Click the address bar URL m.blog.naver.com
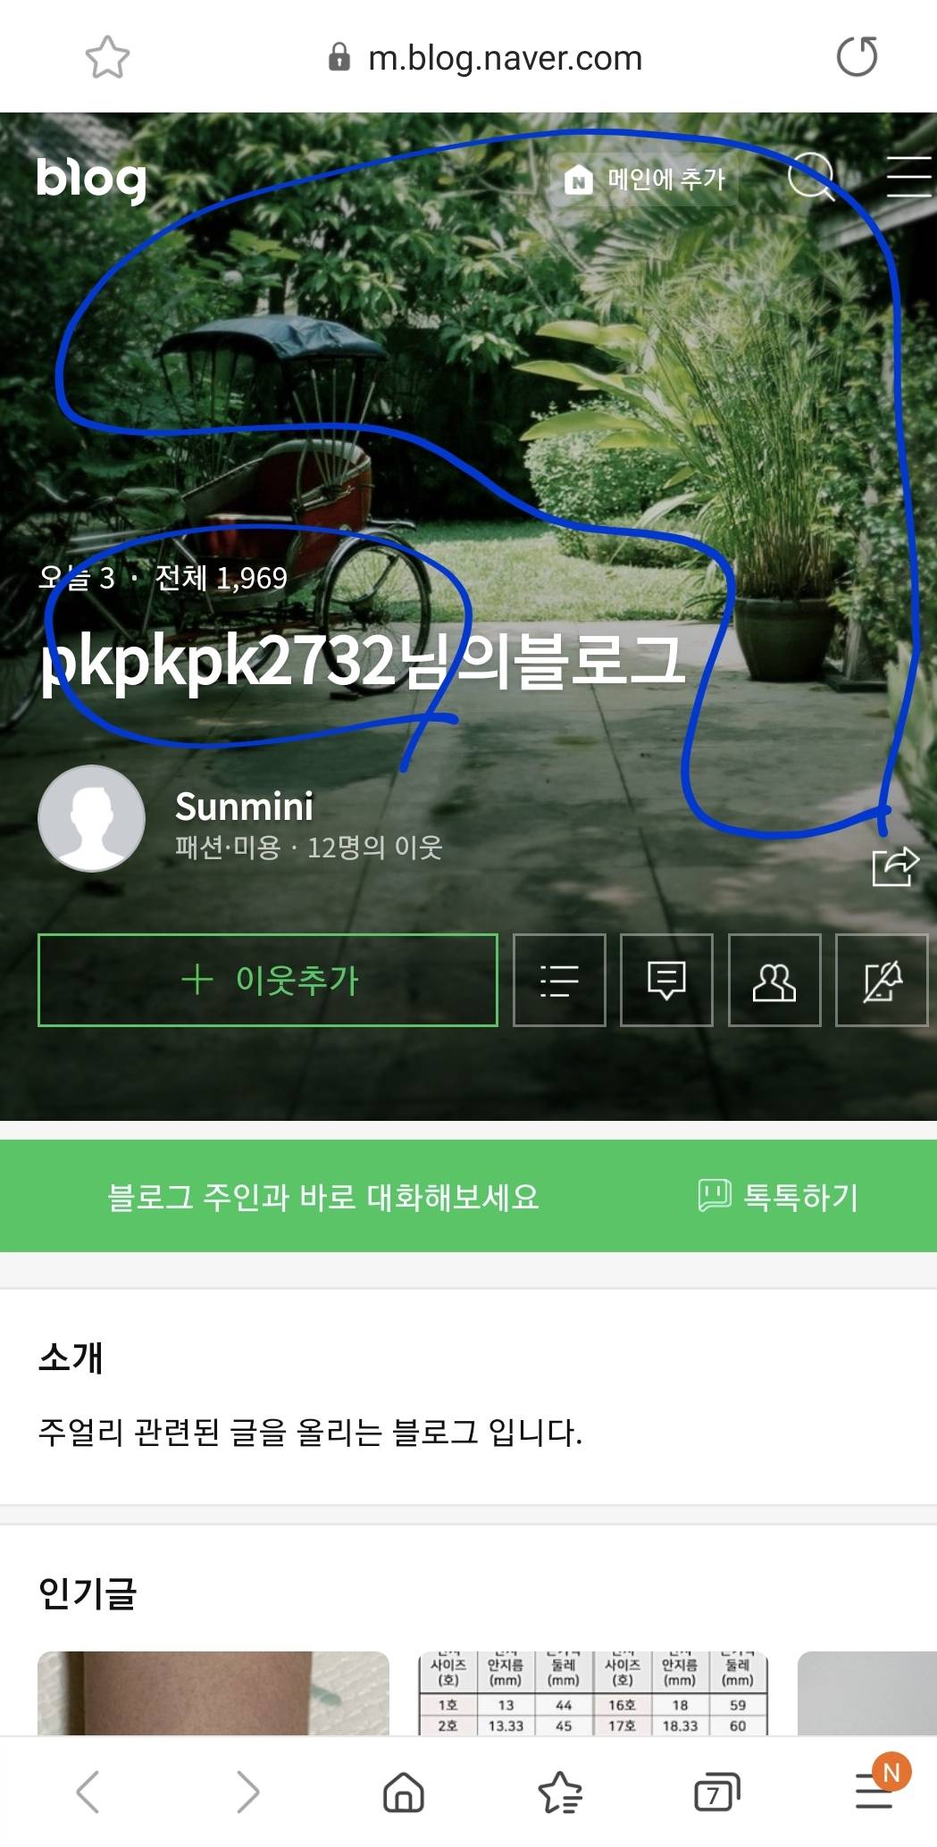Screen dimensions: 937x1847 click(506, 58)
